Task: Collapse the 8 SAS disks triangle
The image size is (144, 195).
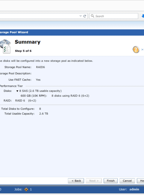Action: 17,91
